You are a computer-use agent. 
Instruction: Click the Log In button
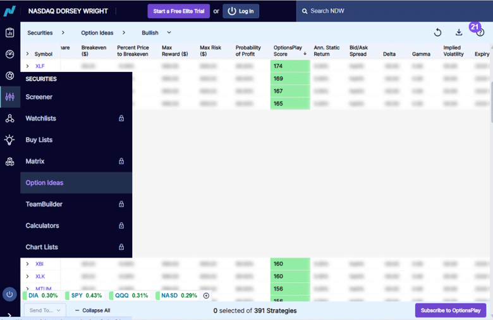click(x=241, y=11)
